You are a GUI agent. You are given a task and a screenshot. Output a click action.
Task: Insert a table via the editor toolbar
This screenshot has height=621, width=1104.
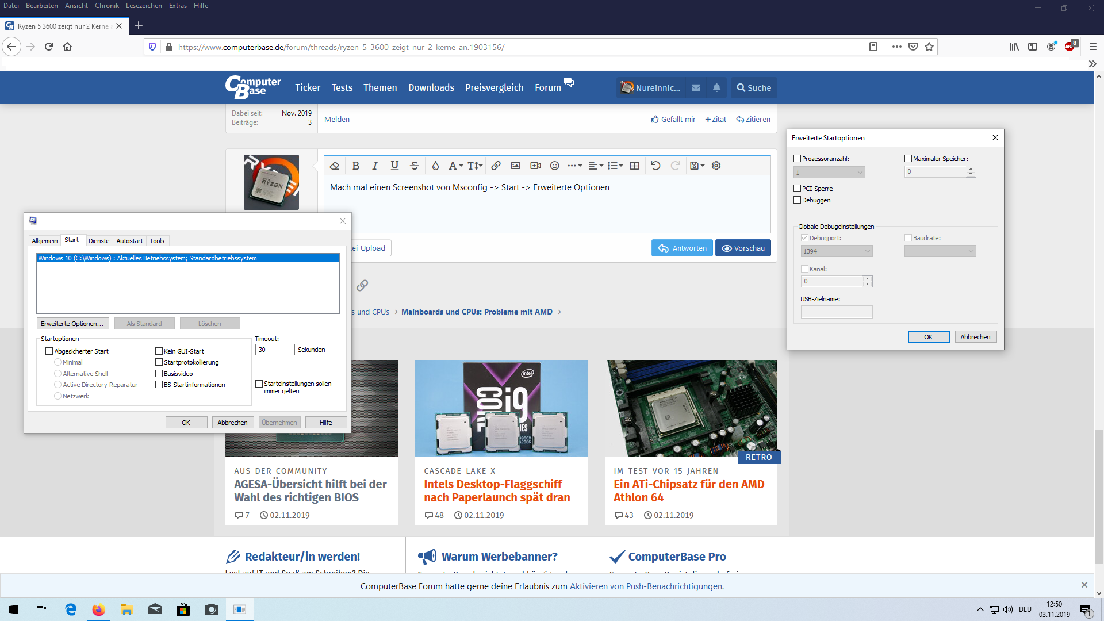pyautogui.click(x=634, y=166)
